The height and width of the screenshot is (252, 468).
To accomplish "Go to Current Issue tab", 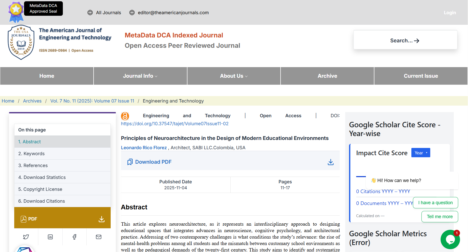I will (x=421, y=76).
